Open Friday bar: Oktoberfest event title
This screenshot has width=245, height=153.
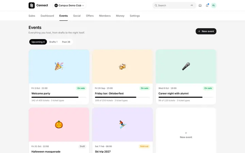[109, 93]
